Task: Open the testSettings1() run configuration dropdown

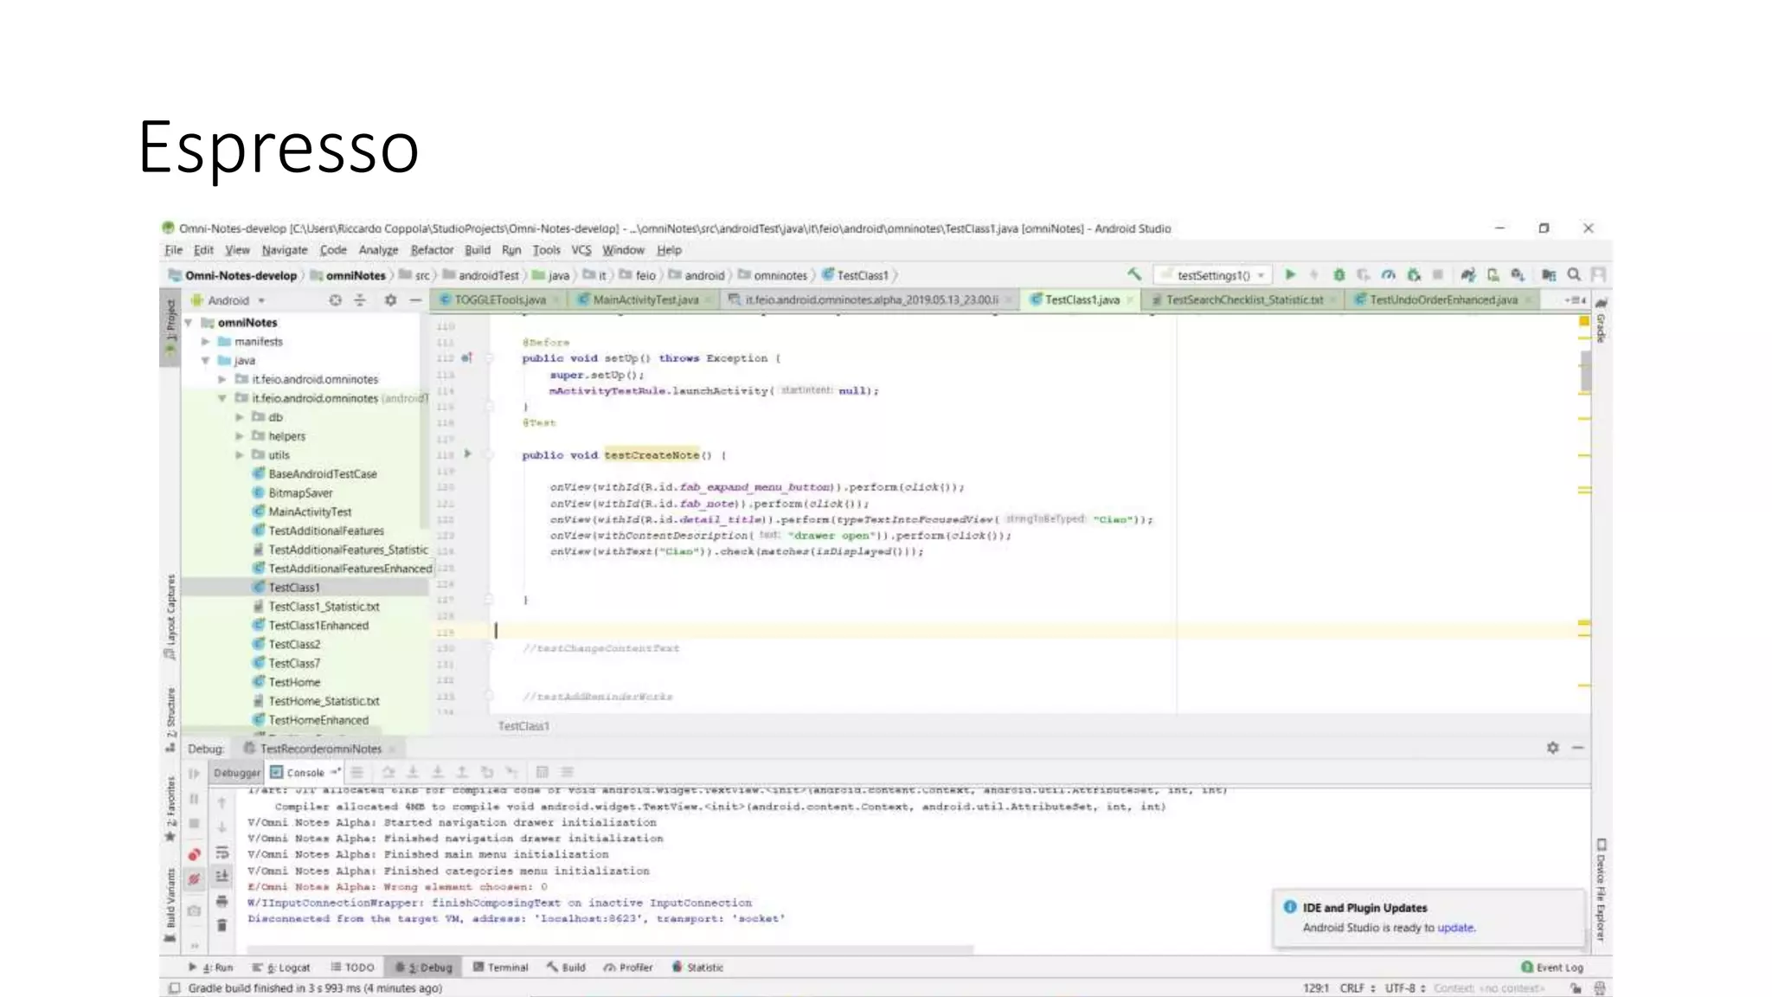Action: tap(1212, 275)
